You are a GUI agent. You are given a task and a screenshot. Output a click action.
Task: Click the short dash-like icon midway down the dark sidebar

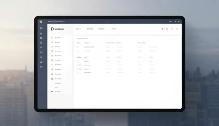[41, 47]
